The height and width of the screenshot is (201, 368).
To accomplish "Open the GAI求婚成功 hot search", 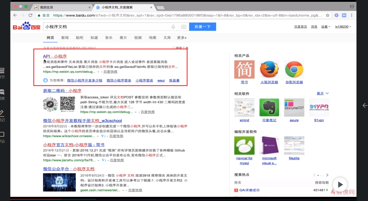I will pyautogui.click(x=250, y=190).
